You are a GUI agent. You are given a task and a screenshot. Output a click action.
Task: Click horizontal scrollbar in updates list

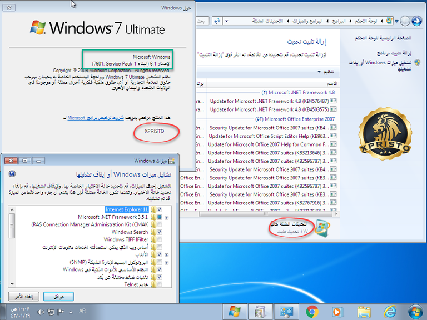266,214
